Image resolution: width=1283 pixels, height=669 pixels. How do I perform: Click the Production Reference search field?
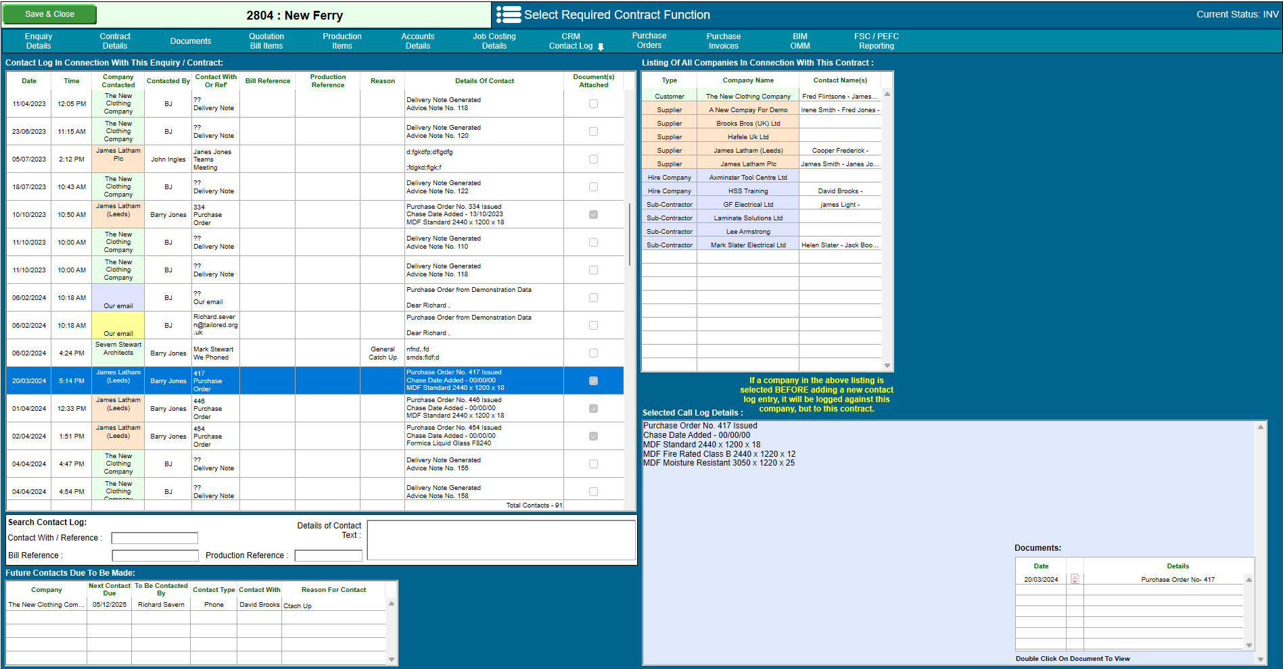click(329, 555)
